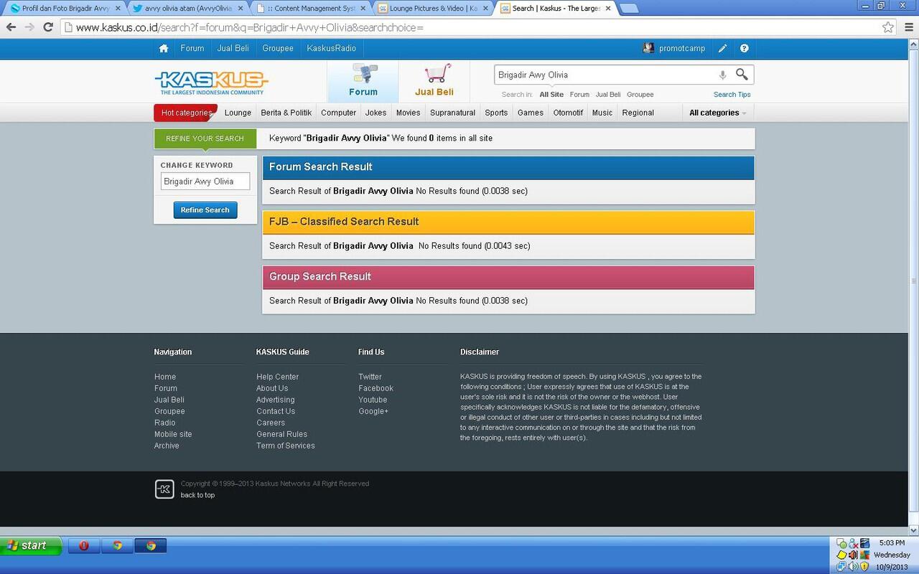
Task: Open the new tab button
Action: pos(628,9)
